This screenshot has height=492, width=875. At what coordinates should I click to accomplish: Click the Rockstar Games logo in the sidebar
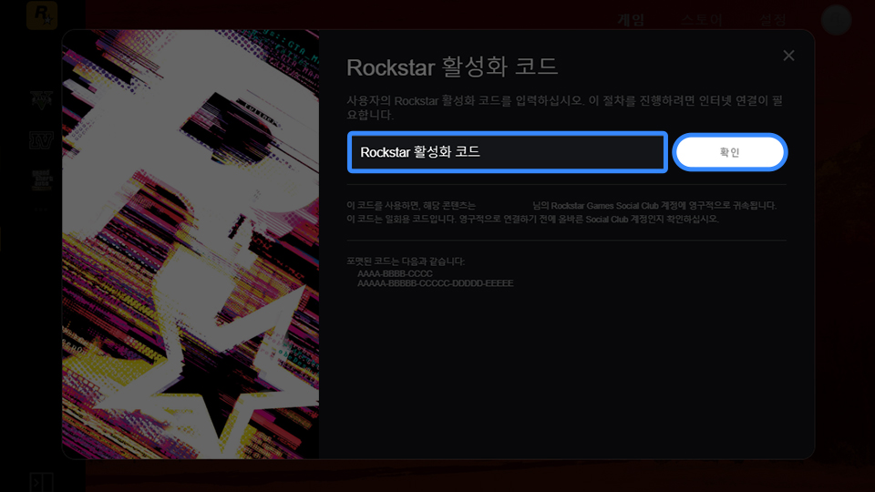click(42, 15)
